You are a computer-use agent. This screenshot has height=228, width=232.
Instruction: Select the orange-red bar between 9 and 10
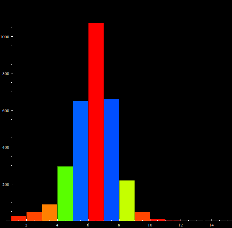142,216
